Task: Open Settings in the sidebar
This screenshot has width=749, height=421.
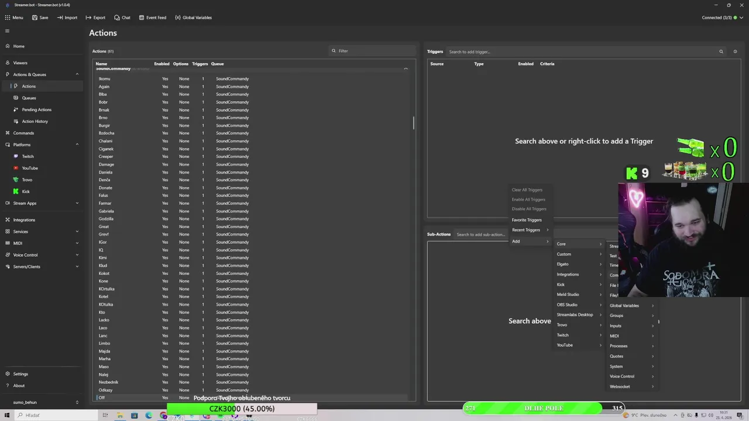Action: pyautogui.click(x=20, y=374)
